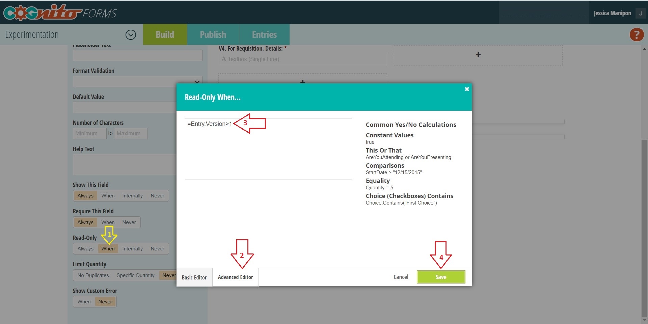This screenshot has width=648, height=324.
Task: Click inside the =Entry.Version>1 formula editor
Action: tap(268, 148)
